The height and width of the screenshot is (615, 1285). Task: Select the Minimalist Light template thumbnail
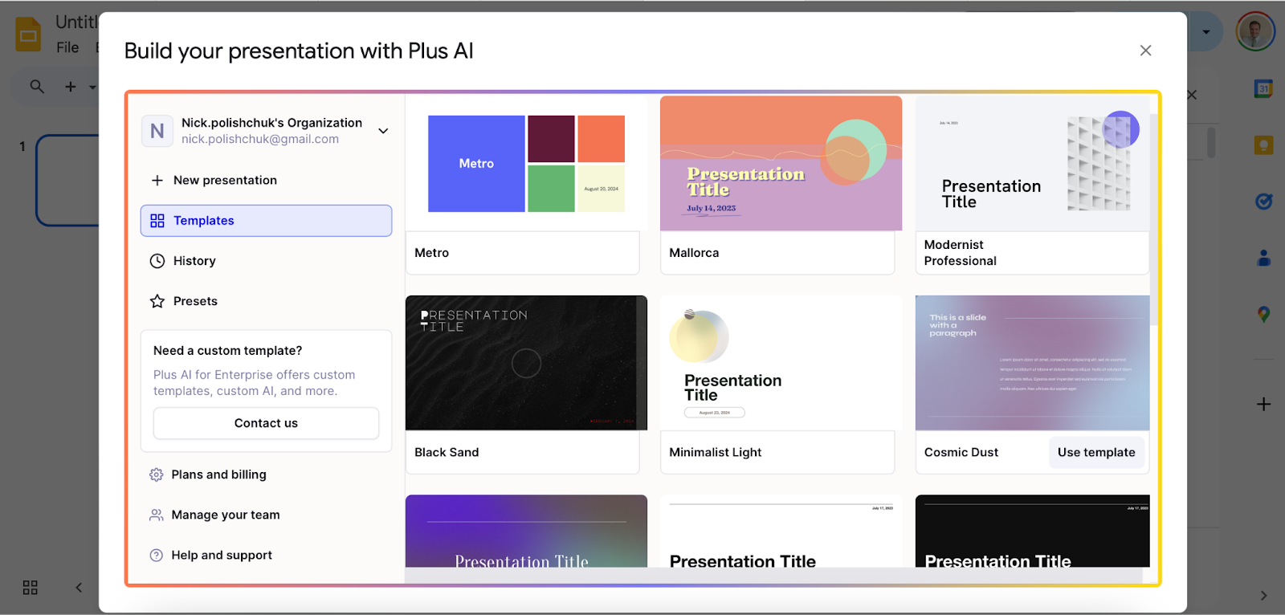781,363
